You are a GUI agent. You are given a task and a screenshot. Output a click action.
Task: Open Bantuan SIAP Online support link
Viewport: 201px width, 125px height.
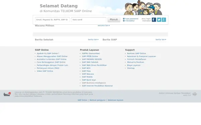(x=136, y=53)
